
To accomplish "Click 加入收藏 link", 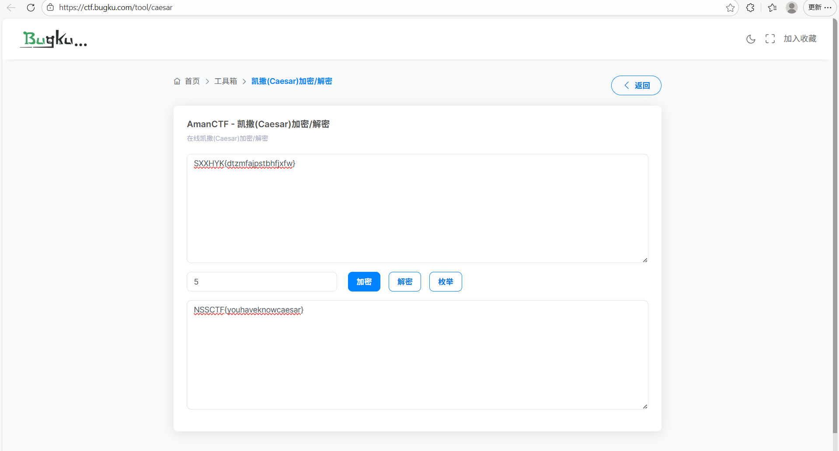I will (x=800, y=38).
